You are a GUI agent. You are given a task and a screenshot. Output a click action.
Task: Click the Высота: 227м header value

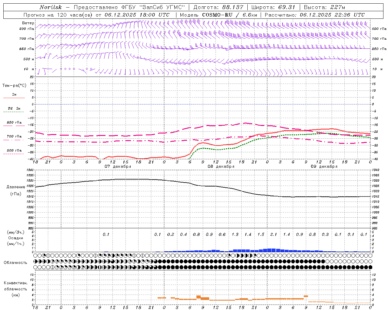(x=324, y=7)
